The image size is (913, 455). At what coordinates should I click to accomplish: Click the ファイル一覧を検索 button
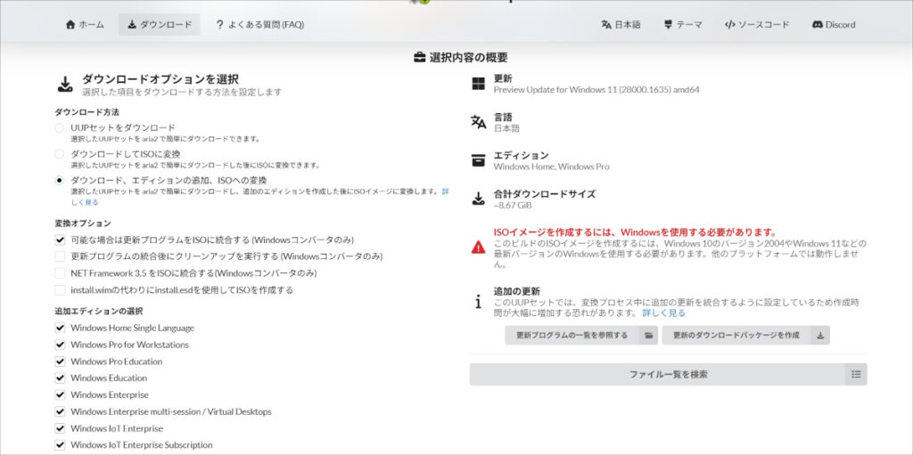(x=656, y=375)
